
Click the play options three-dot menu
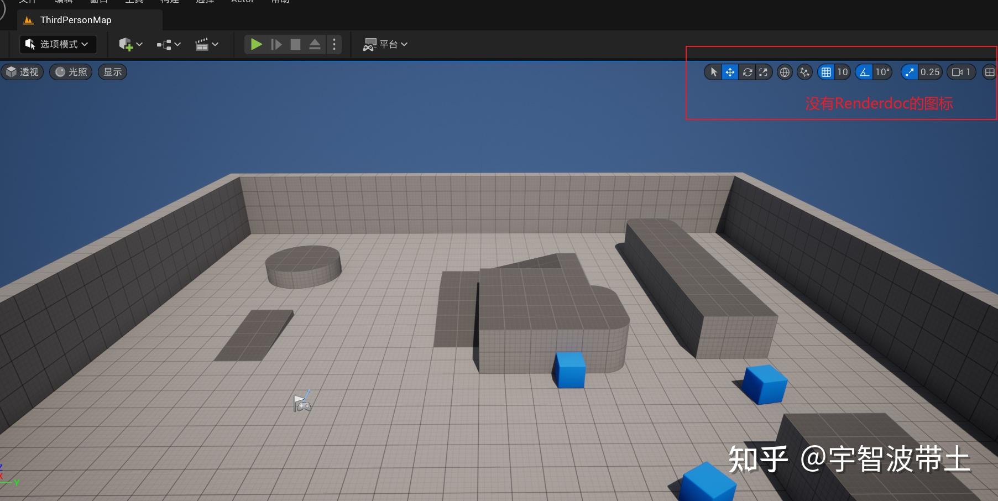[x=334, y=44]
